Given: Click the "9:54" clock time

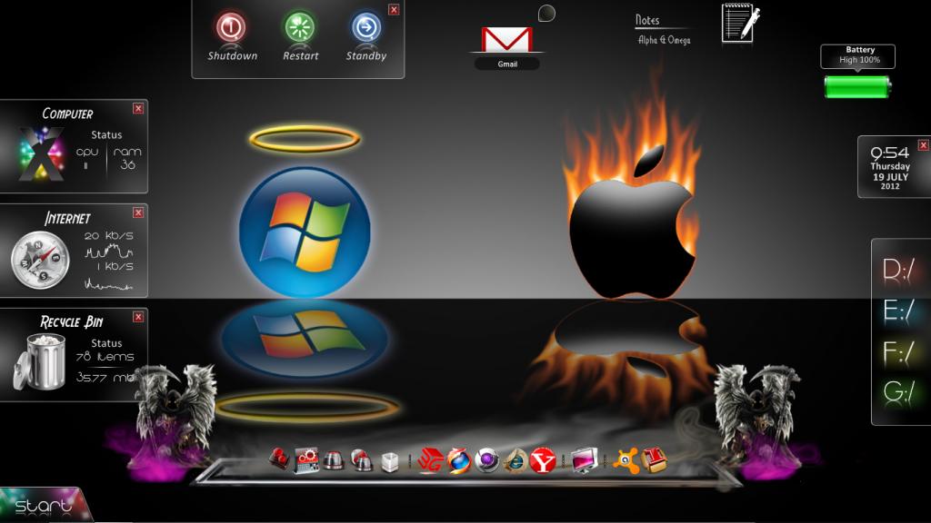Looking at the screenshot, I should tap(889, 153).
